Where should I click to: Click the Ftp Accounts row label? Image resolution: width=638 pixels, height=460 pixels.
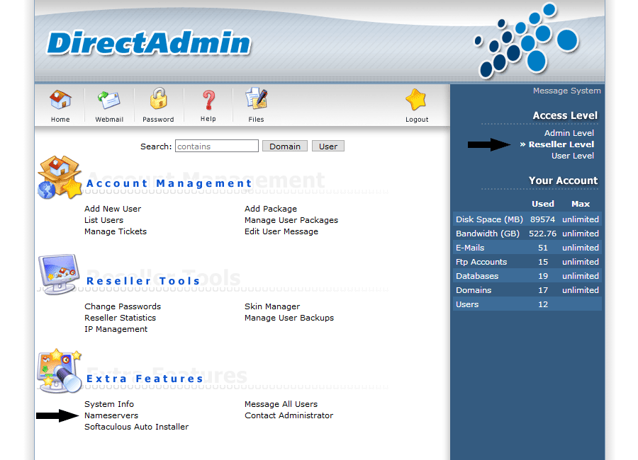[481, 262]
